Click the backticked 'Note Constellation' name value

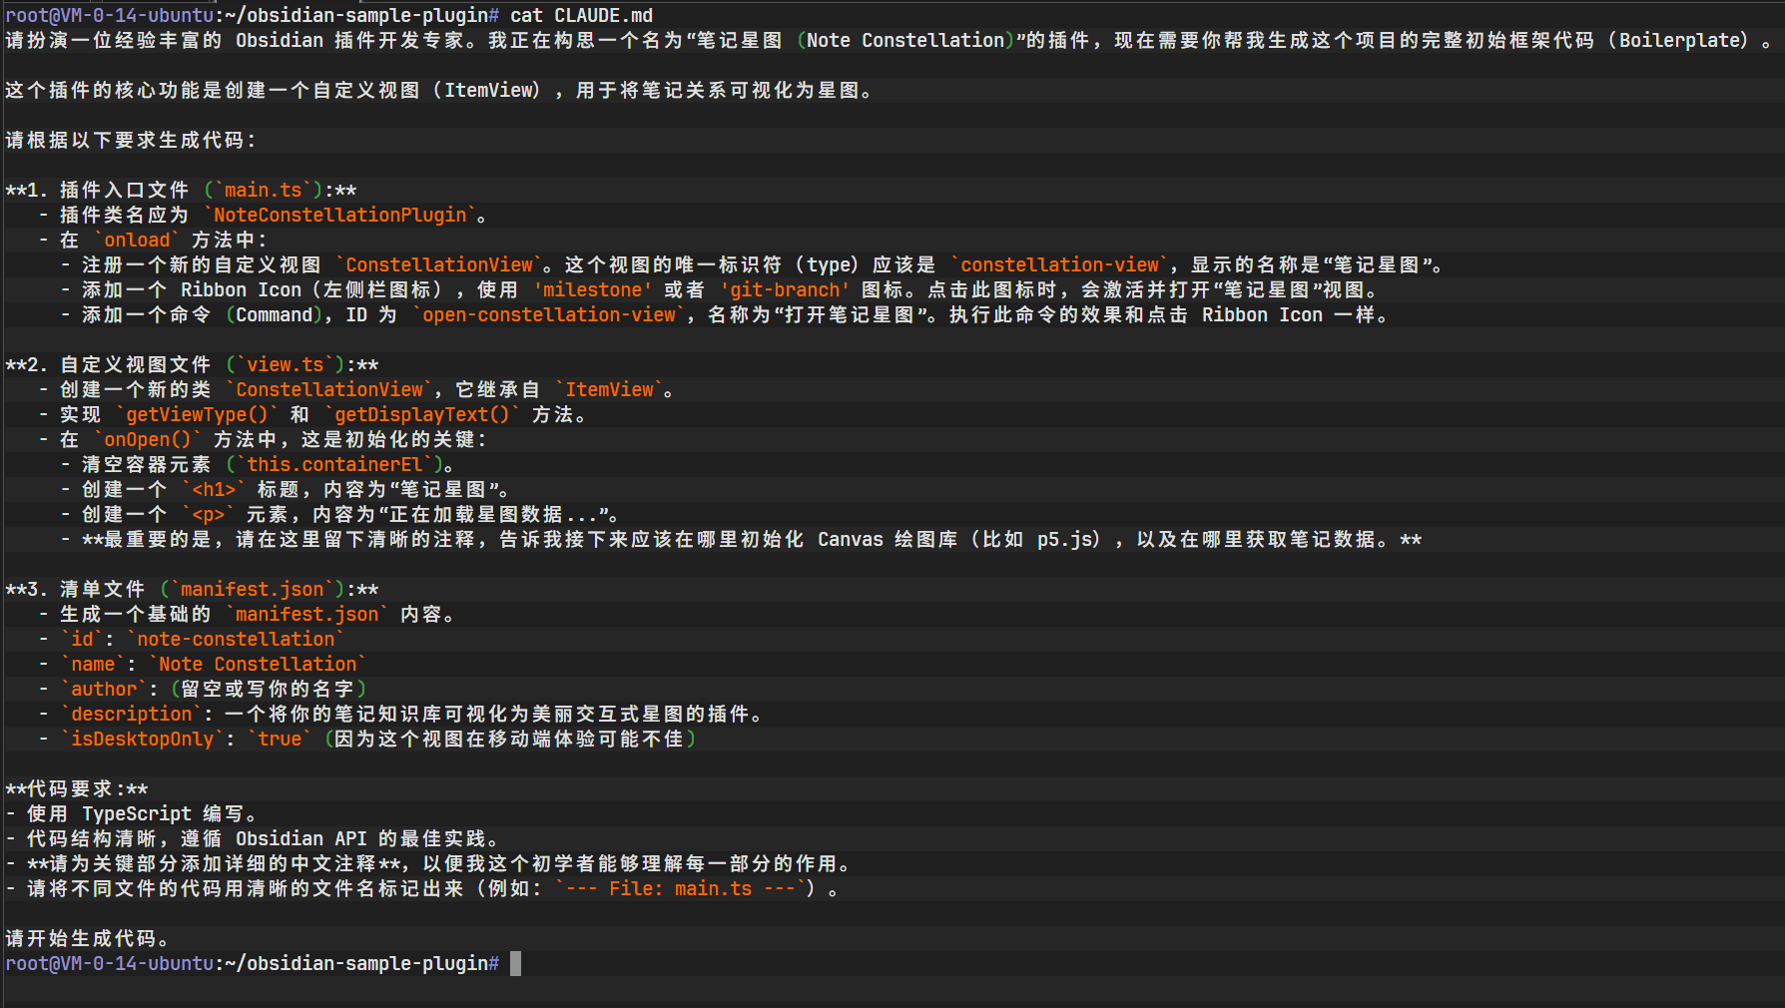[x=258, y=664]
